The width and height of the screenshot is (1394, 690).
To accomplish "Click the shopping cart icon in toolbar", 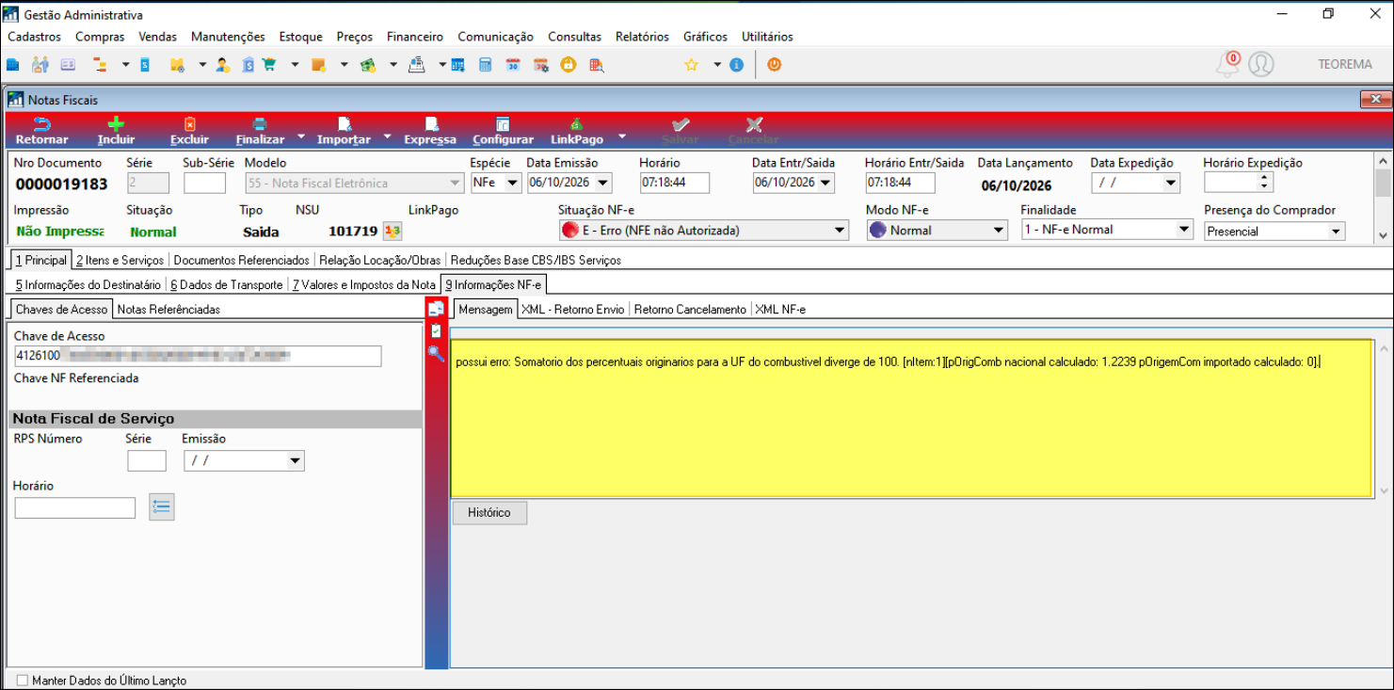I will pos(269,65).
